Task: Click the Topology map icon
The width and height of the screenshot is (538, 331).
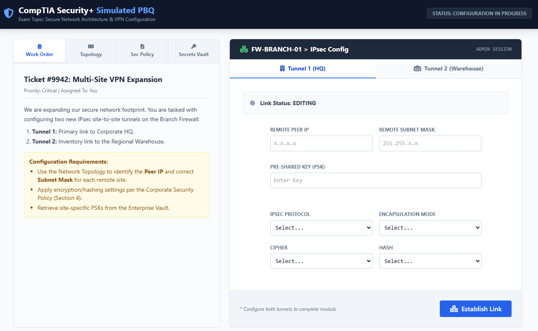Action: point(91,47)
